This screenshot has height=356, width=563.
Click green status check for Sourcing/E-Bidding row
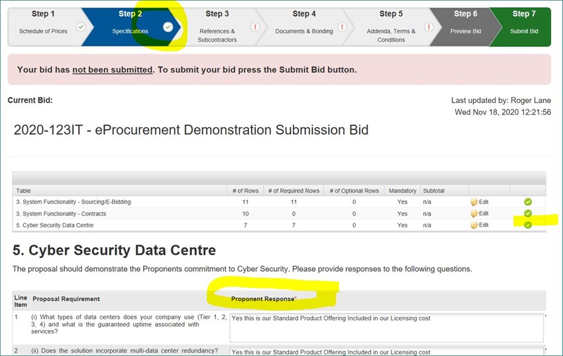coord(528,202)
